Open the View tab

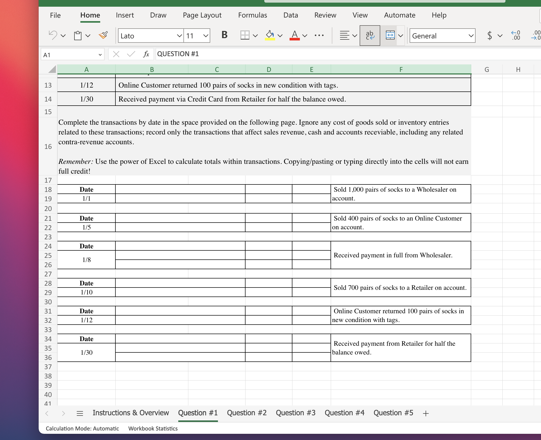pos(360,15)
